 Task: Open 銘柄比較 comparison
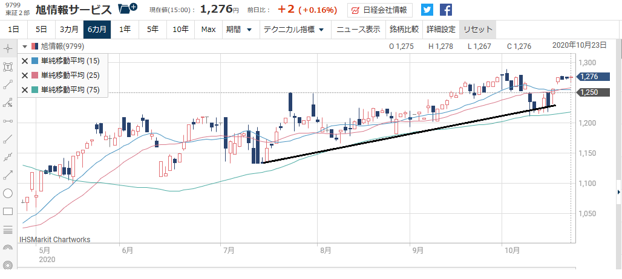tap(404, 30)
